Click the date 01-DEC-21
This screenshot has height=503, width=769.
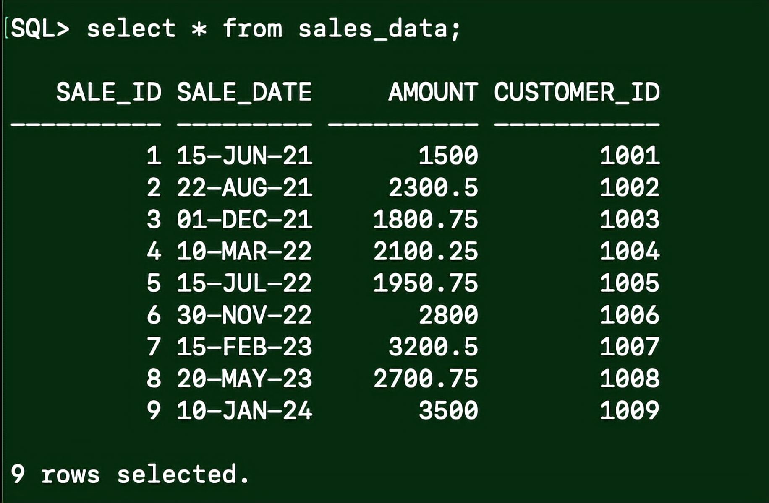coord(244,219)
